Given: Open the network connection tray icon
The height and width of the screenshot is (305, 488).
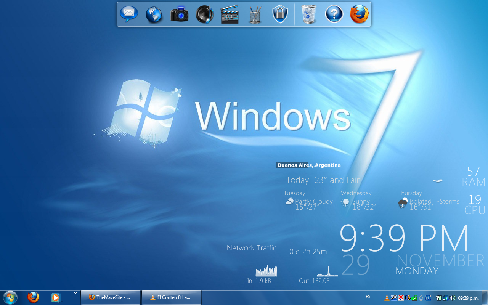Looking at the screenshot, I should 445,298.
